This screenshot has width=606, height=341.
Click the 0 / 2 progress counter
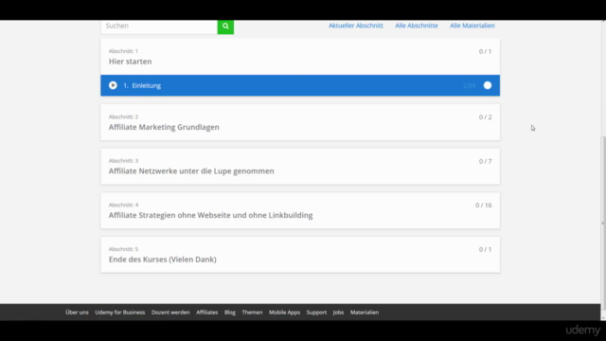point(485,117)
